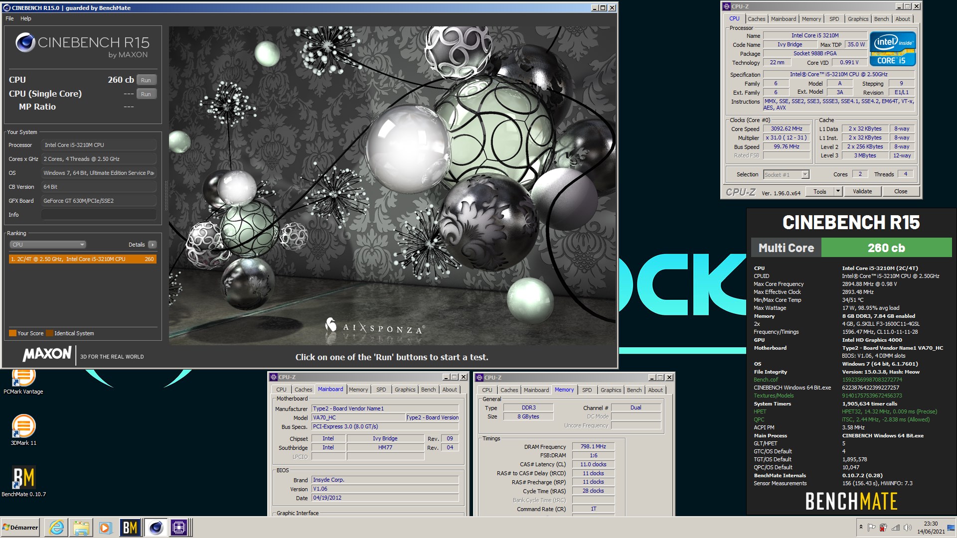Select the i5-3210M ranking entry
This screenshot has height=538, width=957.
point(83,259)
